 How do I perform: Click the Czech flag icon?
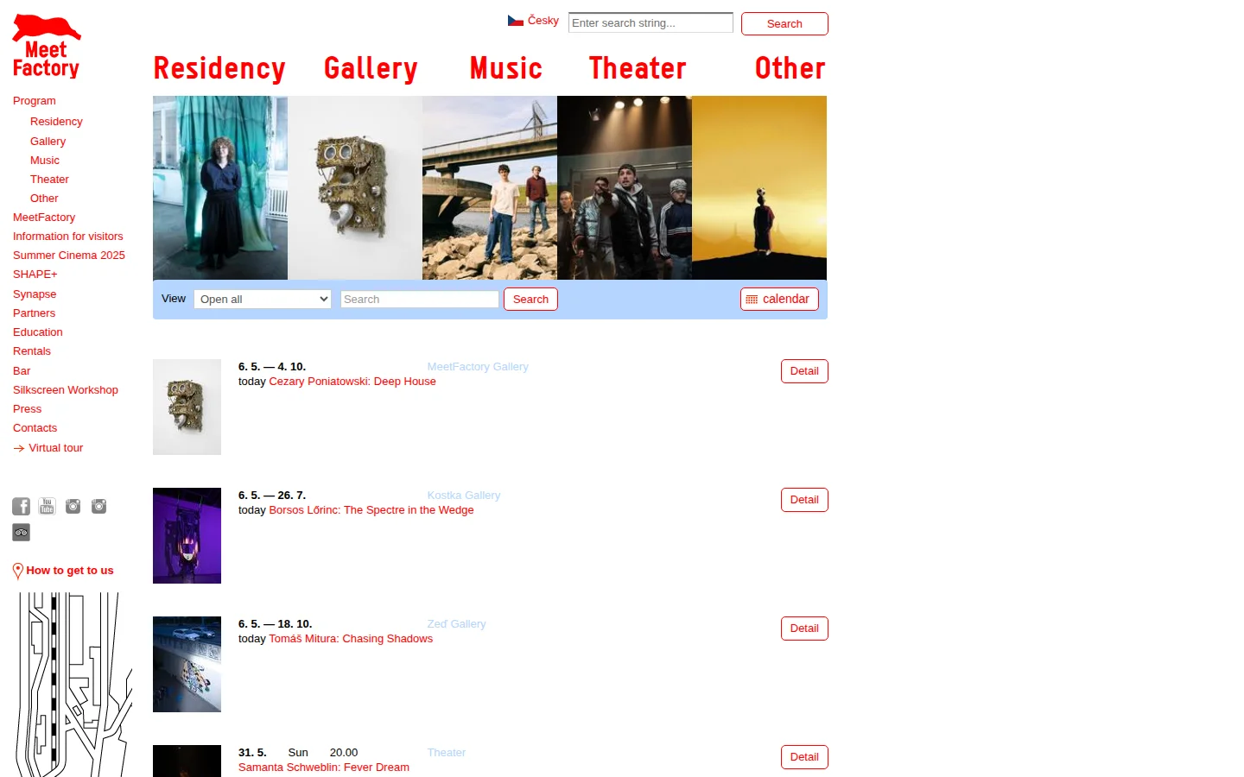(x=516, y=21)
